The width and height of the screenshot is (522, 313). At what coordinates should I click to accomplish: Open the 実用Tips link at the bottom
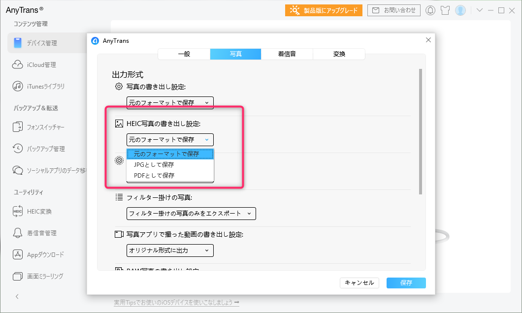[x=176, y=302]
